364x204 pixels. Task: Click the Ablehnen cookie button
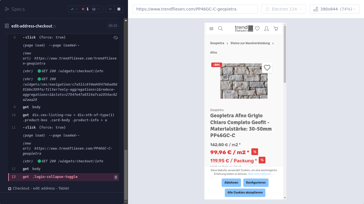coord(231,183)
